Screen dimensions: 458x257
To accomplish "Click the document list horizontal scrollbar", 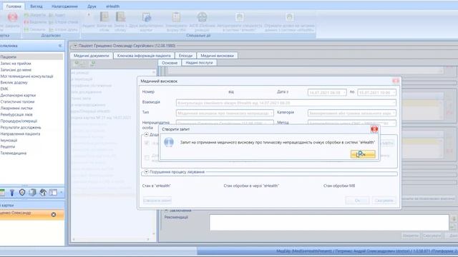I will pyautogui.click(x=111, y=239).
